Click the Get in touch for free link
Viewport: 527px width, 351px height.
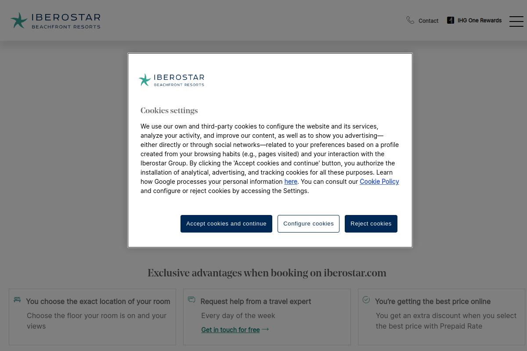pos(231,330)
